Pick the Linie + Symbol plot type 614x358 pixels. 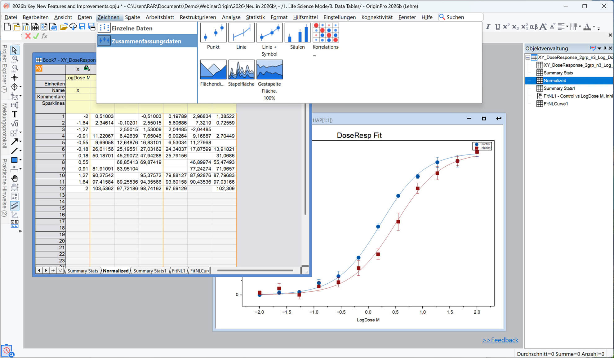269,33
